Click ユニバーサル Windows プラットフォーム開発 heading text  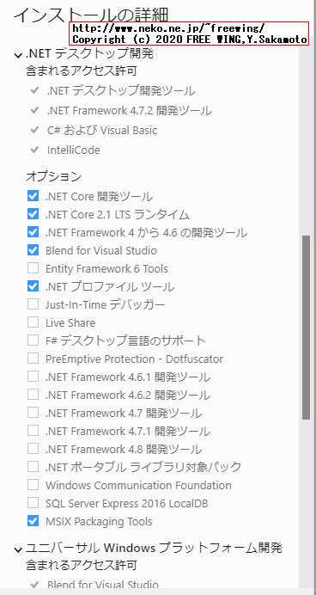pyautogui.click(x=154, y=548)
